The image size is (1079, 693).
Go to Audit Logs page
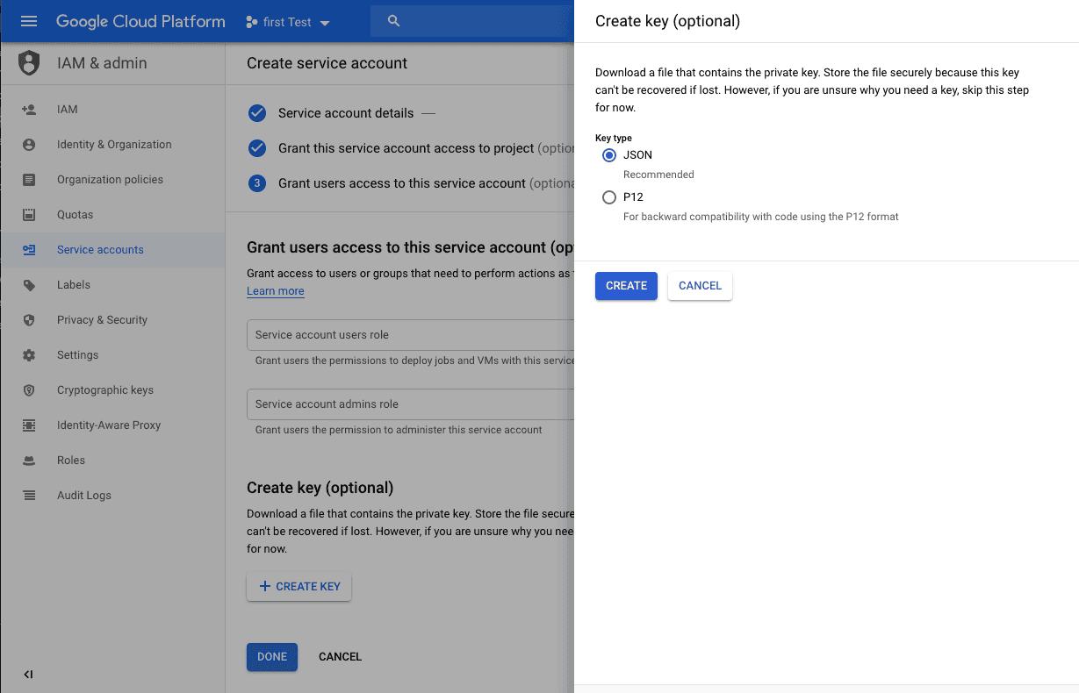pos(84,496)
